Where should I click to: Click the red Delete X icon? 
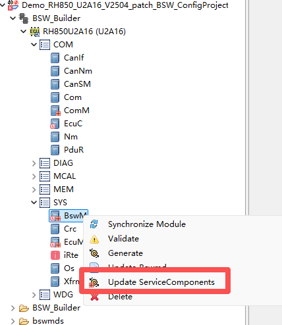pyautogui.click(x=94, y=297)
